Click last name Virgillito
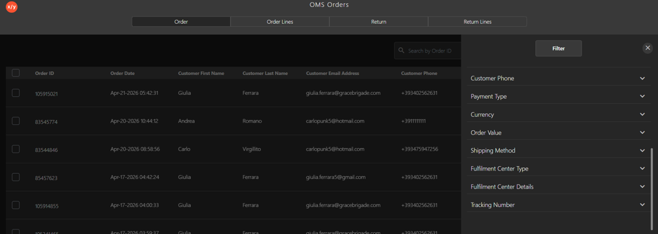Image resolution: width=658 pixels, height=234 pixels. 252,149
